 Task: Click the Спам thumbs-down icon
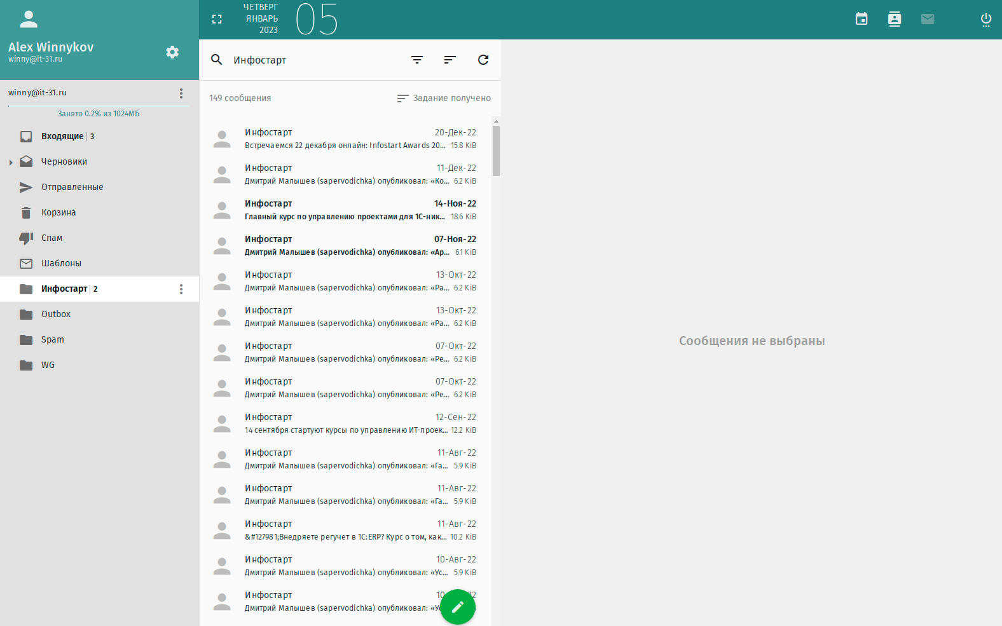point(26,238)
